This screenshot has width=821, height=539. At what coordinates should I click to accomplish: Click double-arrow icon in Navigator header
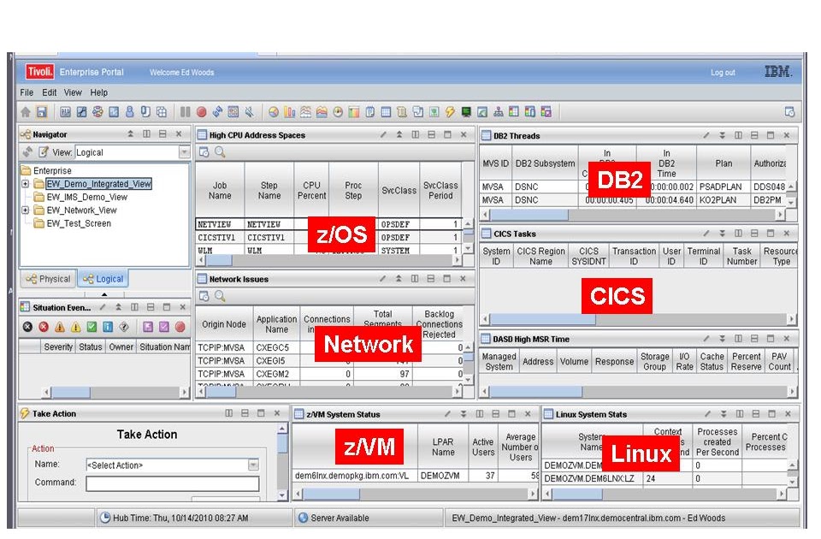coord(130,134)
